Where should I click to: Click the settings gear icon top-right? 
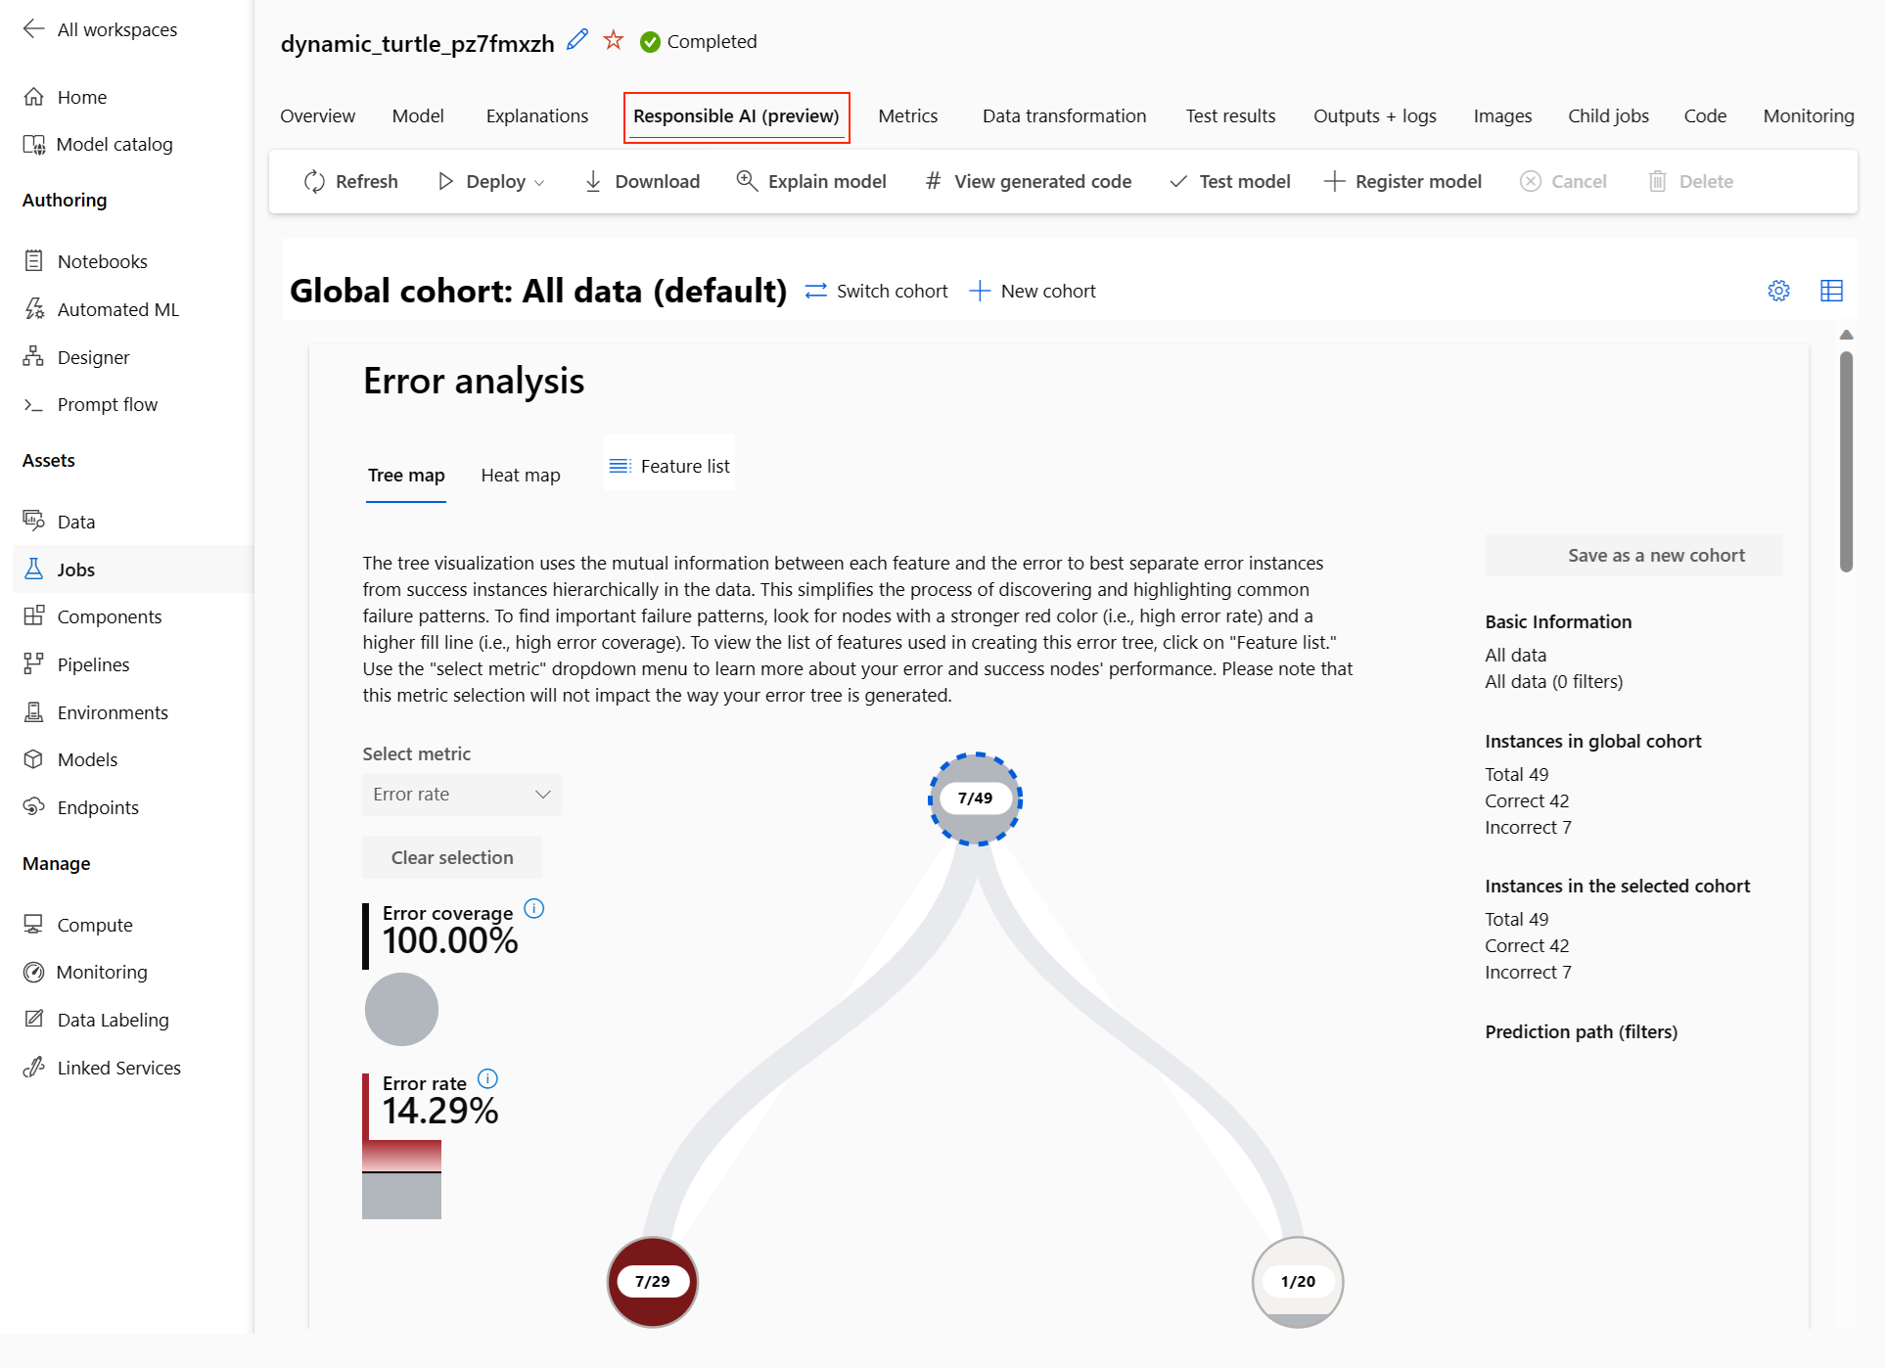pyautogui.click(x=1779, y=290)
